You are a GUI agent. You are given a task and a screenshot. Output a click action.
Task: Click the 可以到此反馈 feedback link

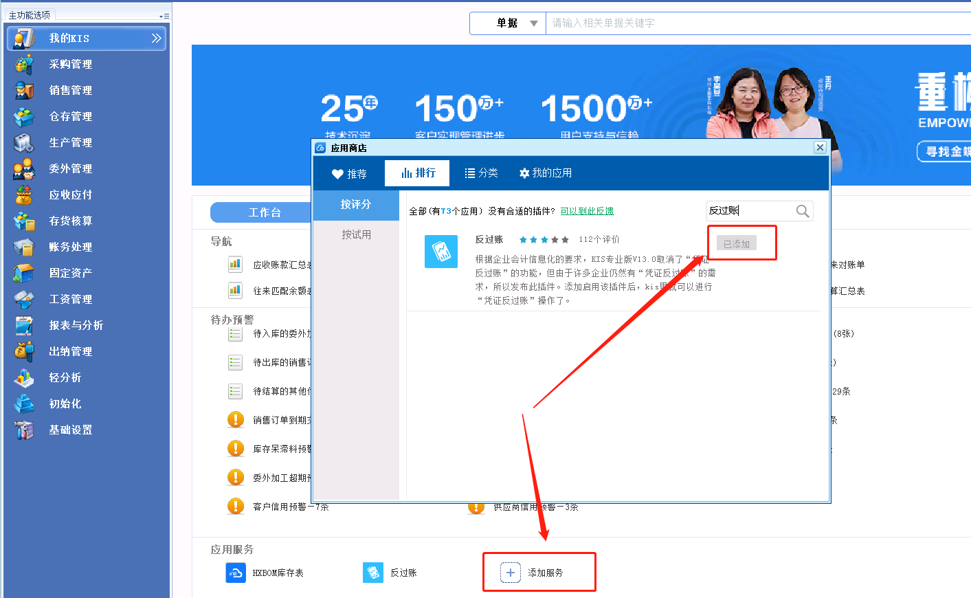click(x=587, y=211)
